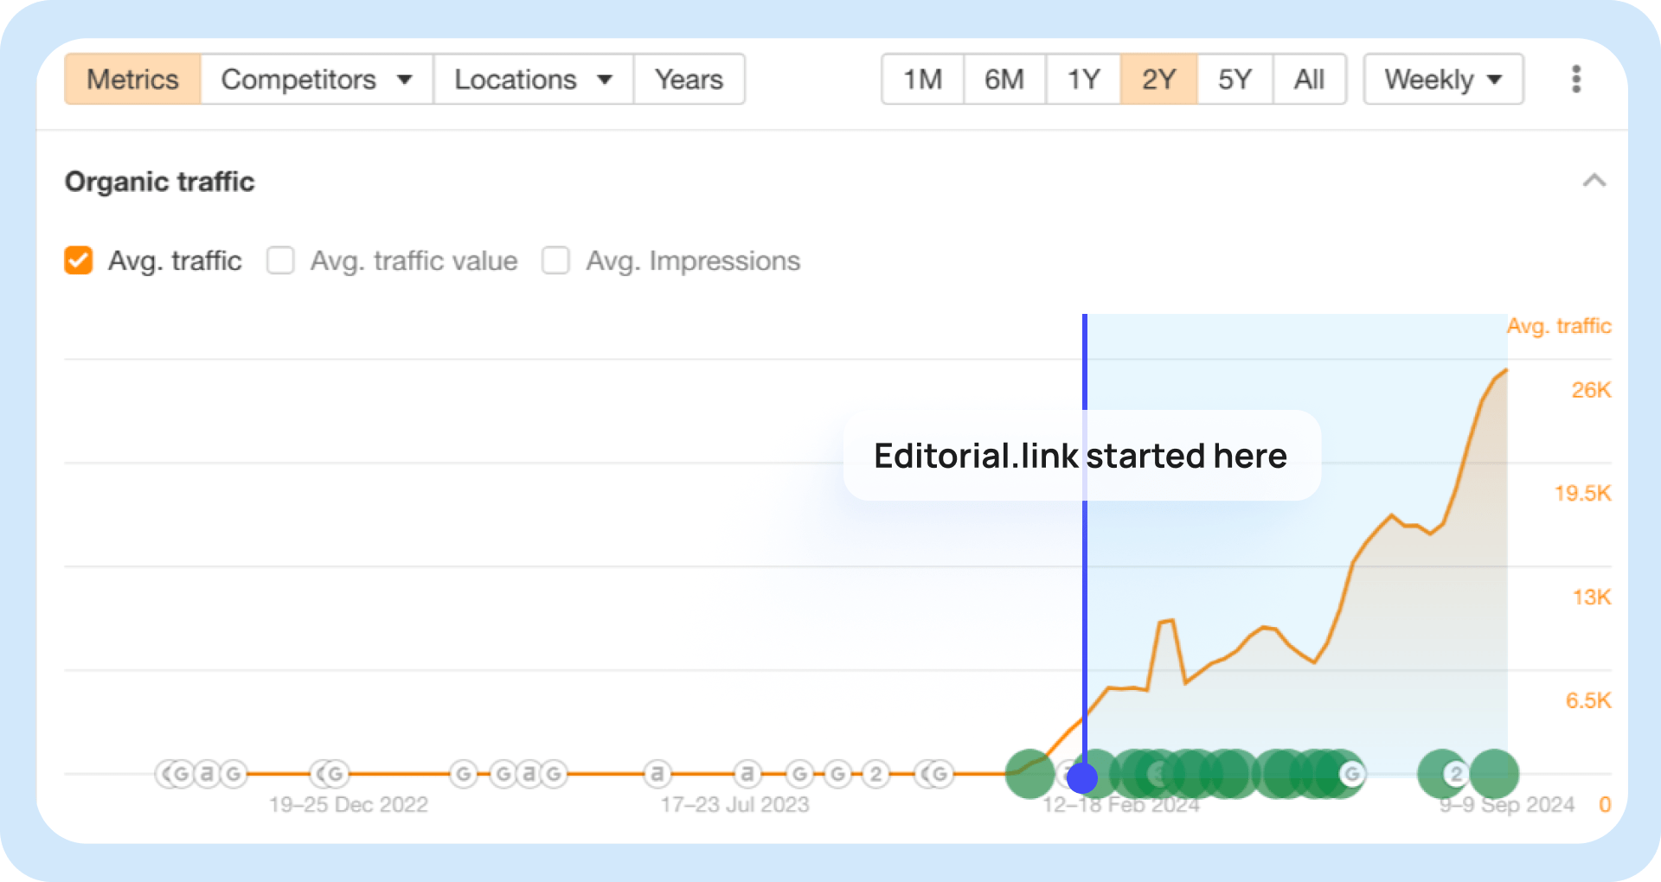The height and width of the screenshot is (882, 1661).
Task: Click the green-circled 2 marker near Sep 2024
Action: [1457, 774]
